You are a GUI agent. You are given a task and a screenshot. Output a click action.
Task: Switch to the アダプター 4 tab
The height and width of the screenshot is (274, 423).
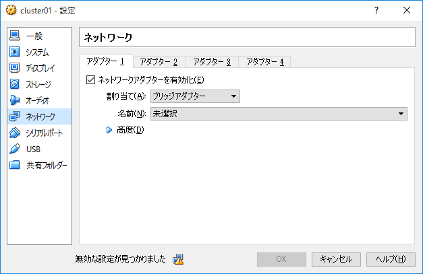pos(265,62)
